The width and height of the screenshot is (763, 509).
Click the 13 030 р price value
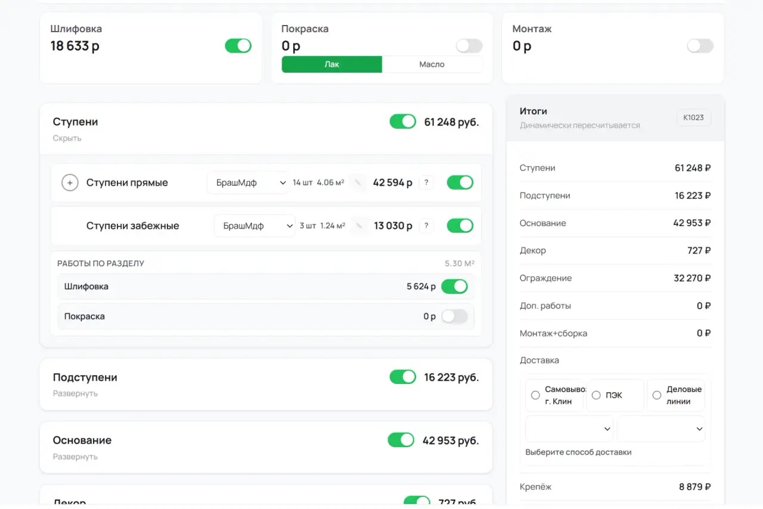click(393, 226)
